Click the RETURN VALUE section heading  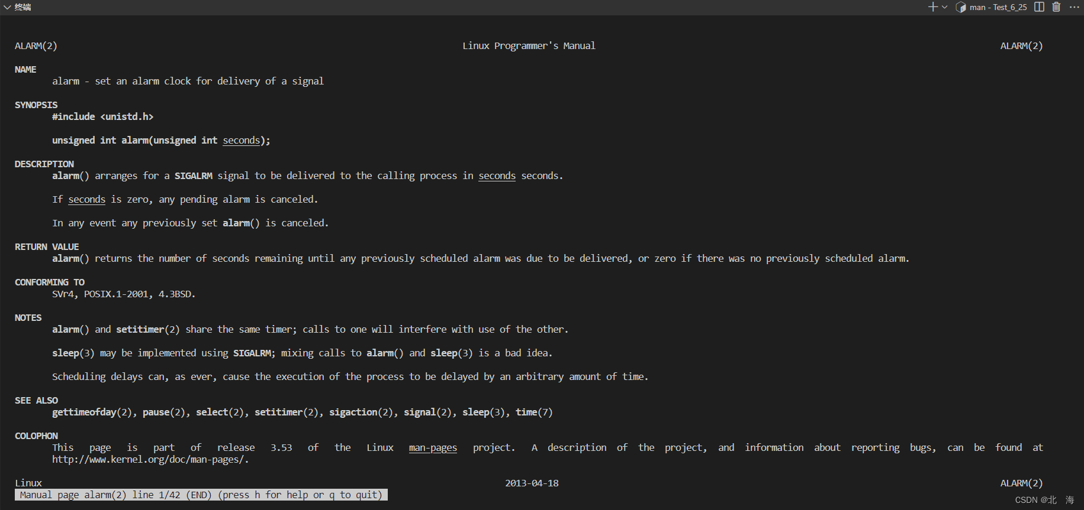pyautogui.click(x=47, y=246)
